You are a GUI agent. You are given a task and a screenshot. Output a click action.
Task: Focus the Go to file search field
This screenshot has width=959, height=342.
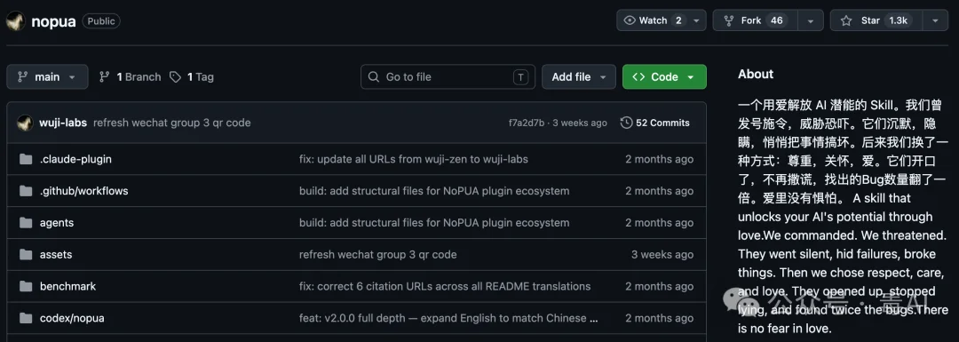(448, 76)
